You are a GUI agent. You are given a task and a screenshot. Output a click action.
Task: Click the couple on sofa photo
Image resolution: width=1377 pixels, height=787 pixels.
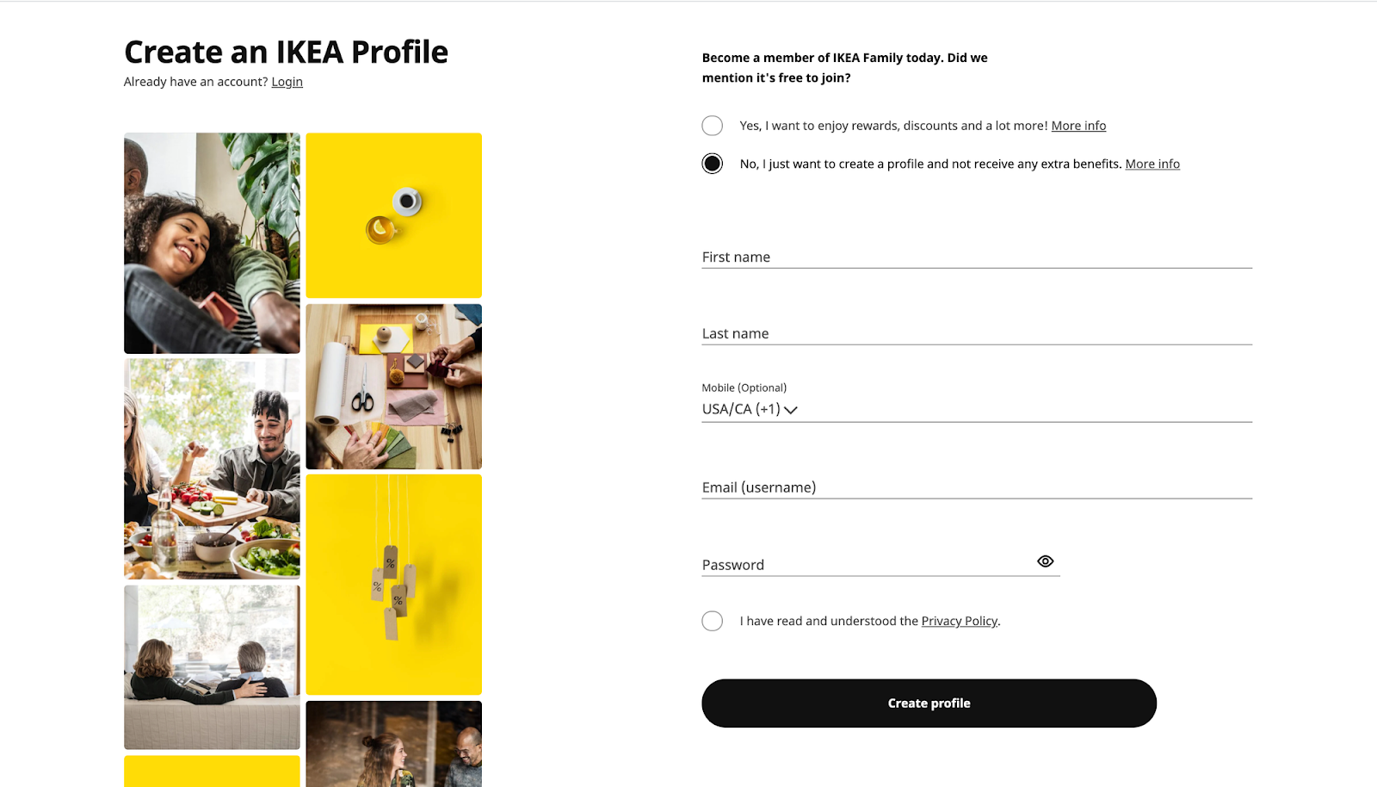(x=212, y=667)
